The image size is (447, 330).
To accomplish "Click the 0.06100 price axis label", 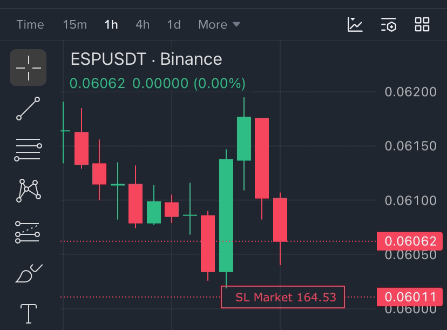I will pyautogui.click(x=410, y=200).
